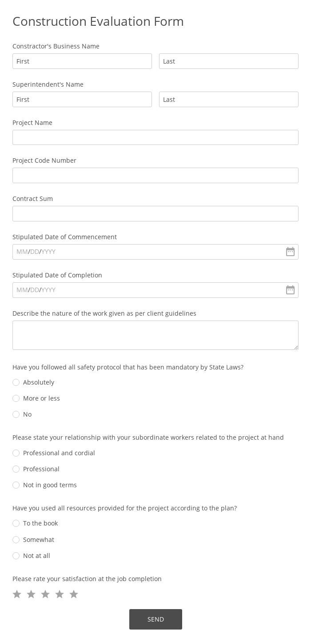Select "Absolutely" for safety protocol question
The width and height of the screenshot is (311, 642).
tap(16, 382)
